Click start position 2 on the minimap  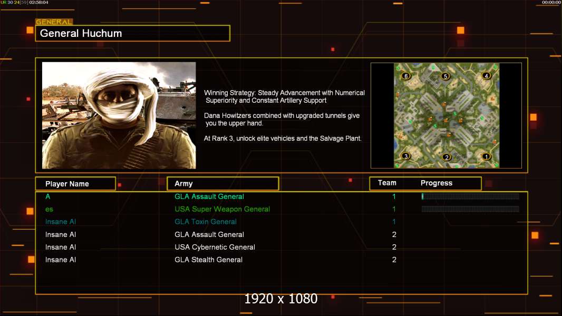tap(447, 157)
